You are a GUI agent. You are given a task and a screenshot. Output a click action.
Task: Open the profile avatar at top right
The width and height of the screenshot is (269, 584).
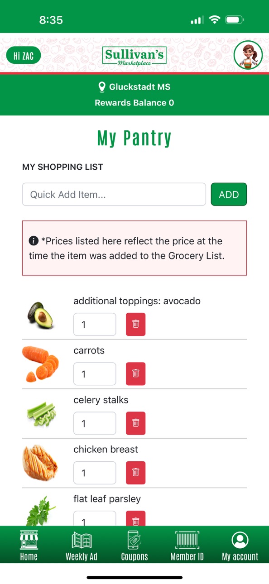click(248, 55)
